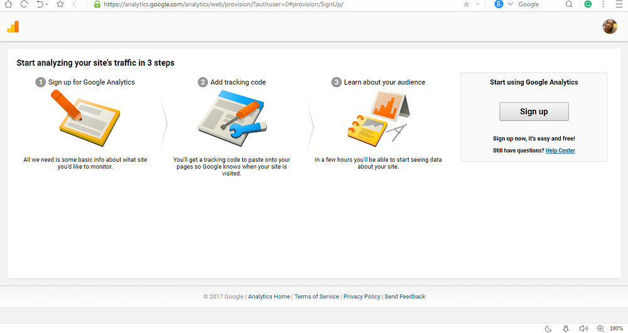Click the 'Add tracking code' step text

[238, 82]
